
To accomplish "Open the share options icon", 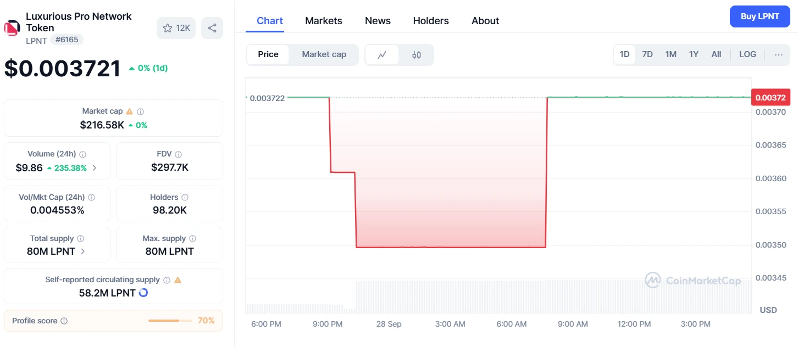I will (x=212, y=28).
